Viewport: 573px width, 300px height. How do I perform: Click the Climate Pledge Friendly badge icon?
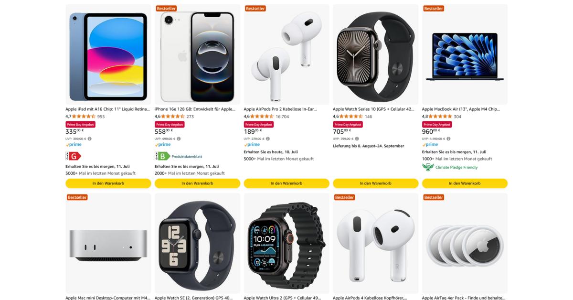pyautogui.click(x=428, y=167)
